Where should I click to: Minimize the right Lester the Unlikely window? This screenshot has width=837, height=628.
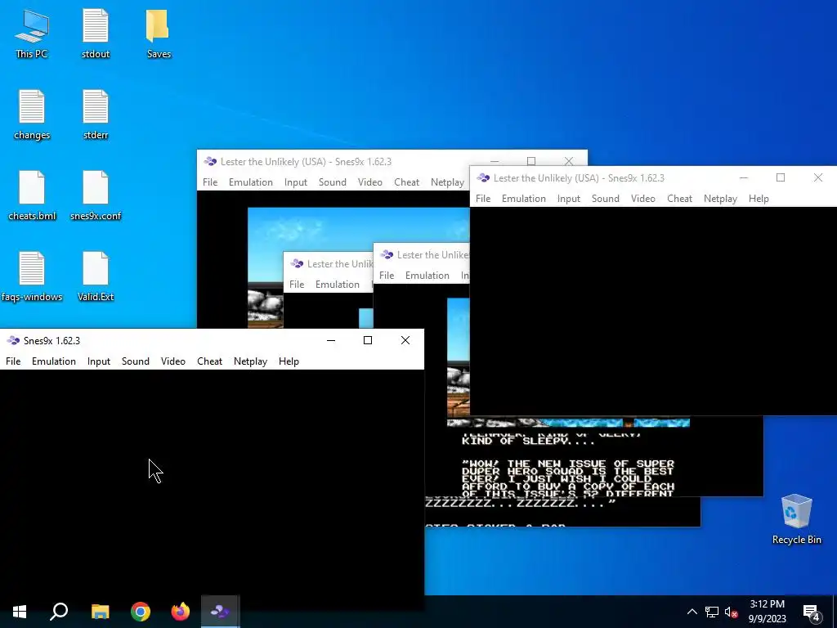pyautogui.click(x=744, y=177)
